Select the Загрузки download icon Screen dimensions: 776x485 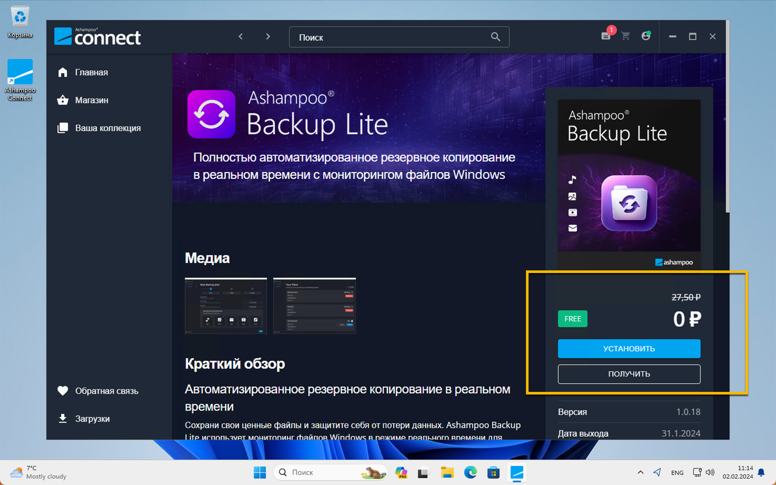coord(63,418)
